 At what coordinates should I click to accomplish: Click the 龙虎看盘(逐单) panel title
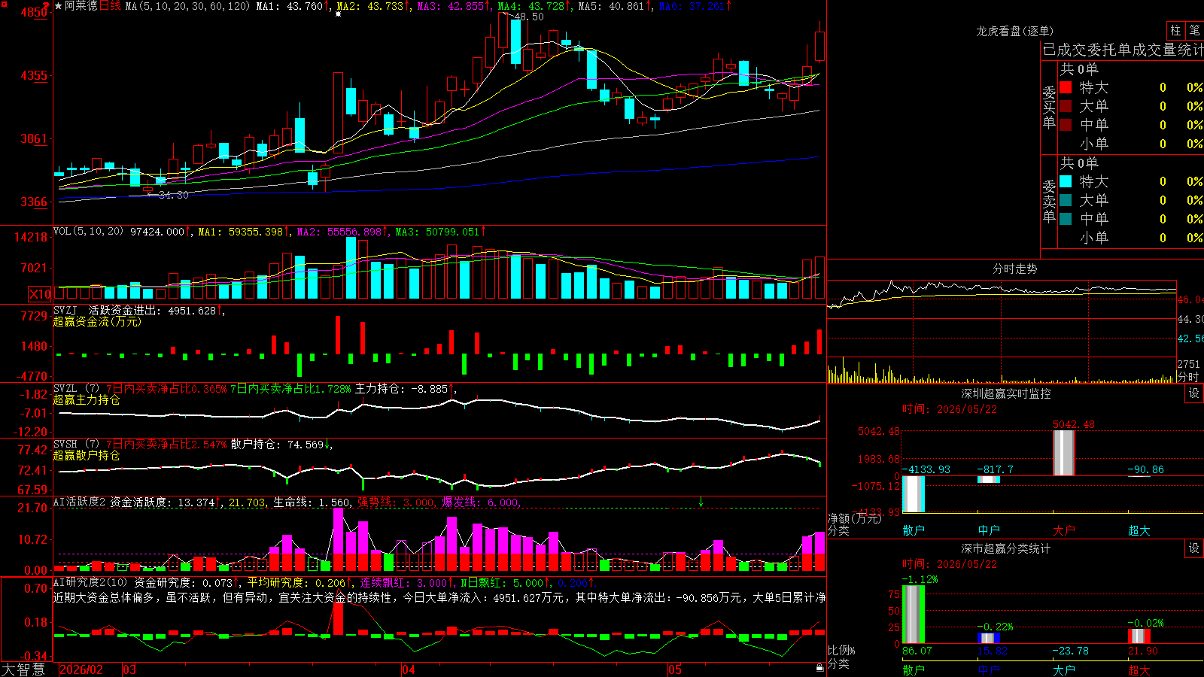pos(1014,31)
